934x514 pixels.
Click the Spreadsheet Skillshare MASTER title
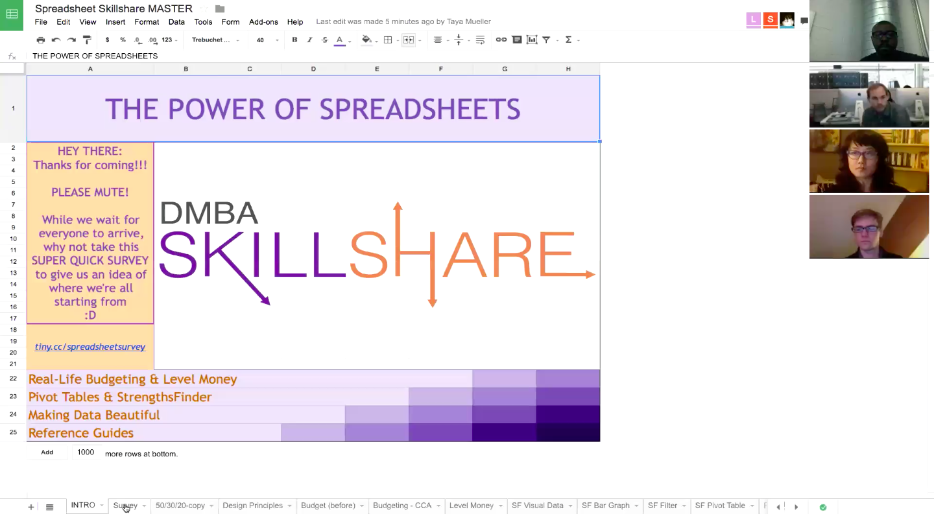tap(114, 8)
